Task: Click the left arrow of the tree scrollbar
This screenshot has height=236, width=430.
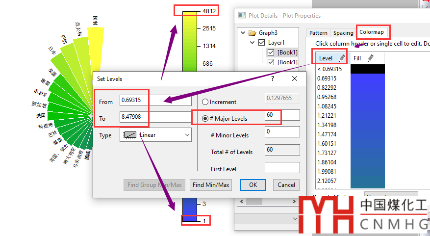Action: 242,202
